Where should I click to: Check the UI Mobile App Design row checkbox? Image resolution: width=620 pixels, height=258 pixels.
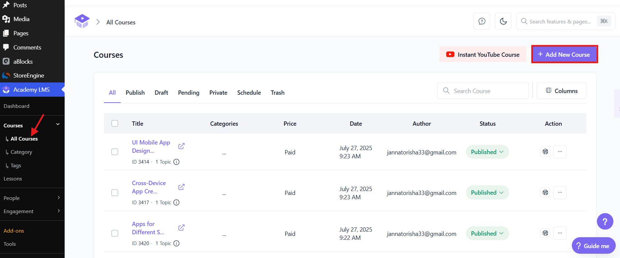click(115, 152)
